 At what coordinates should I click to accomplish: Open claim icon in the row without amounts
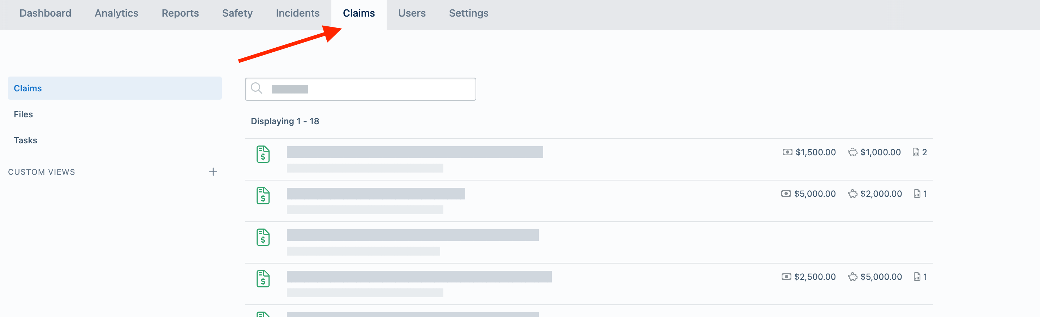click(x=263, y=237)
